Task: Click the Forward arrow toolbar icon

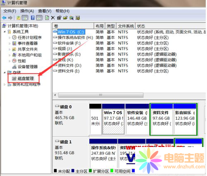Action: pos(10,18)
